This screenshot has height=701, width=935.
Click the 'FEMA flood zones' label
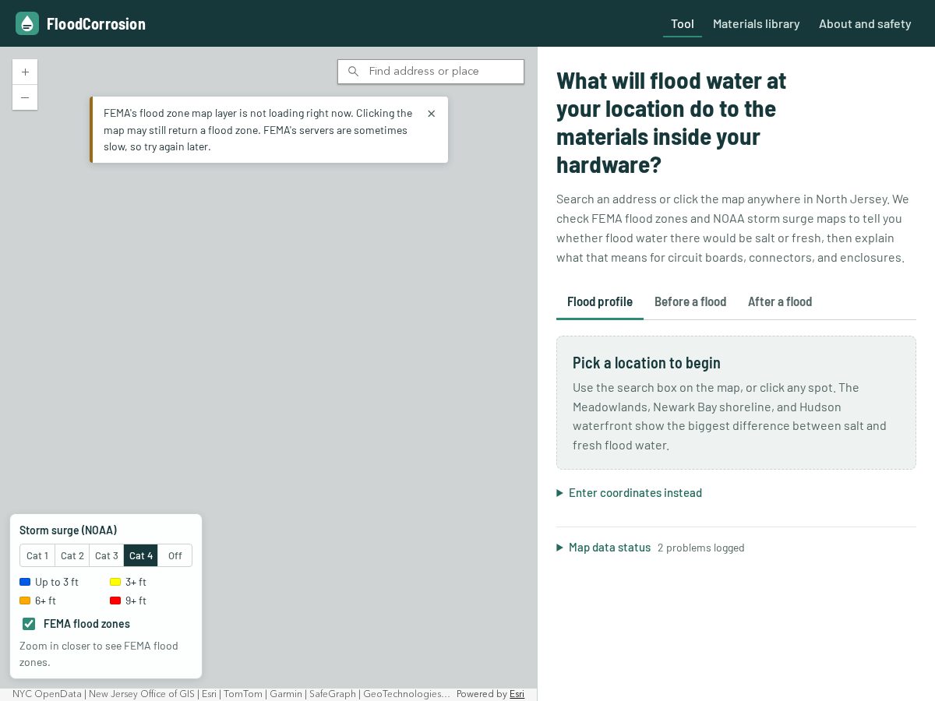tap(86, 624)
